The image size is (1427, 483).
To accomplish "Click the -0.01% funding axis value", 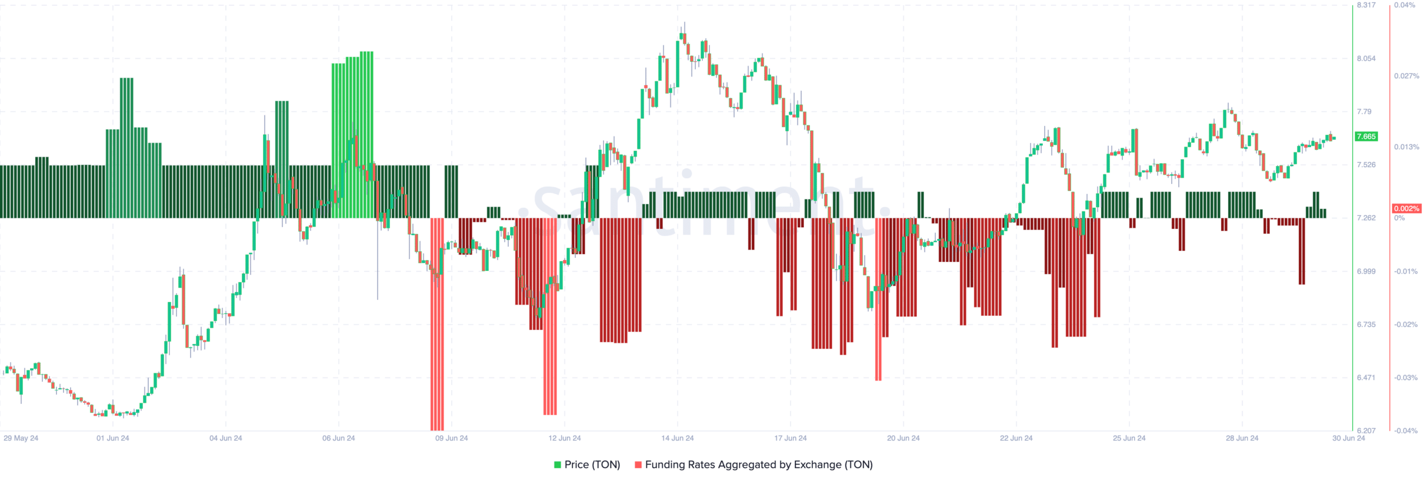I will click(1406, 271).
